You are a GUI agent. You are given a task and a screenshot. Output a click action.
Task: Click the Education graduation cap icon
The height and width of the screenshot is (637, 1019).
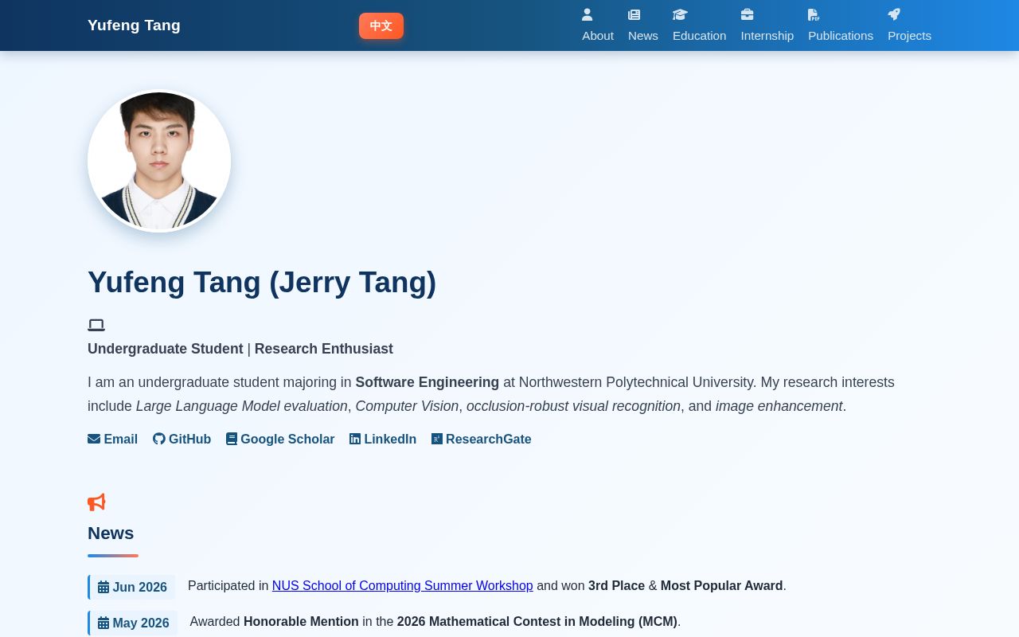point(680,14)
